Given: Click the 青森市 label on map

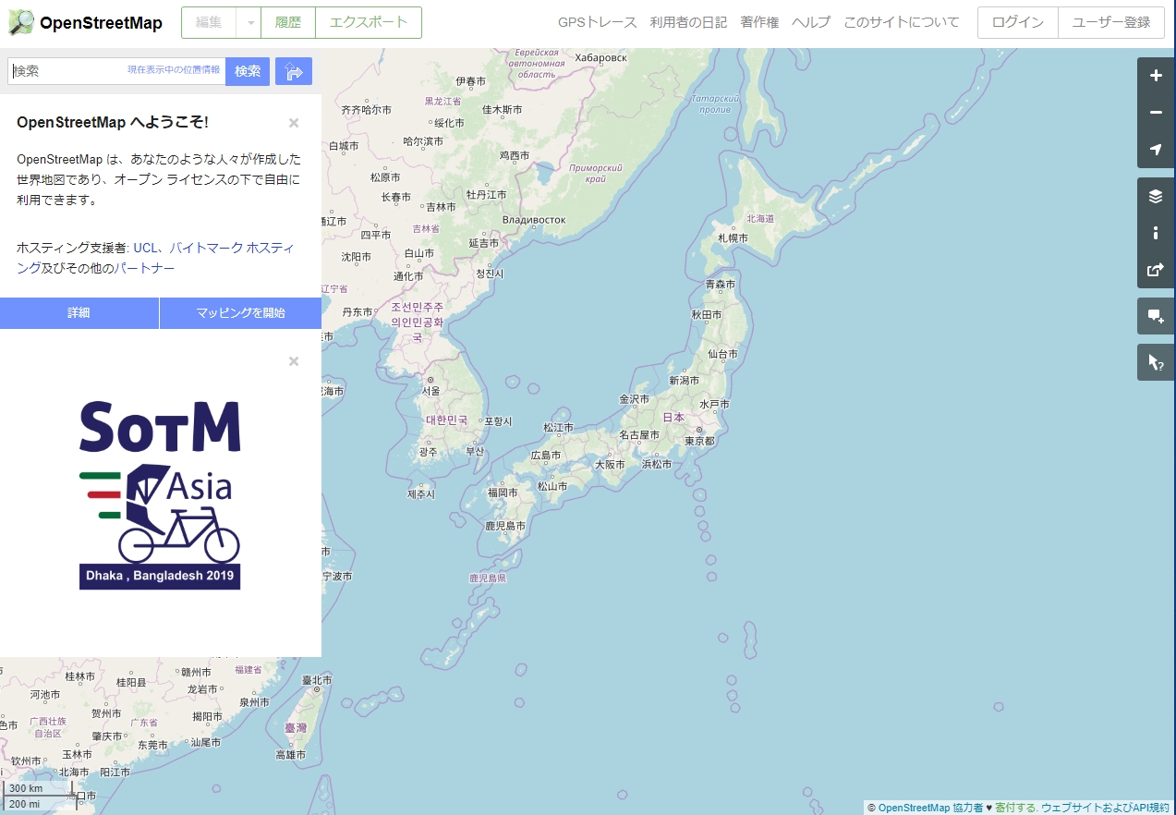Looking at the screenshot, I should tap(721, 284).
